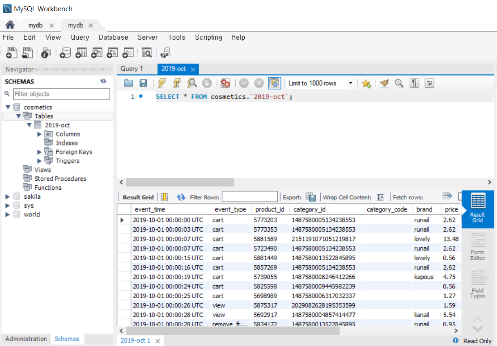The height and width of the screenshot is (346, 497).
Task: Open the object inspector info icon
Action: (x=46, y=53)
